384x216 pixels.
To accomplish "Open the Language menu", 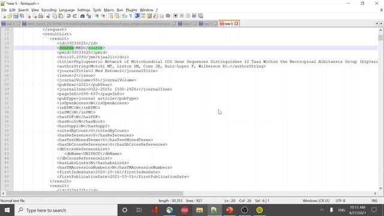I will click(67, 10).
